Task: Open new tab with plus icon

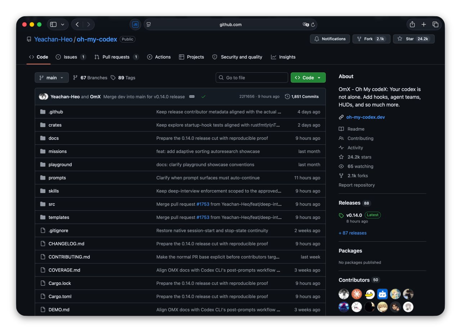Action: (424, 24)
